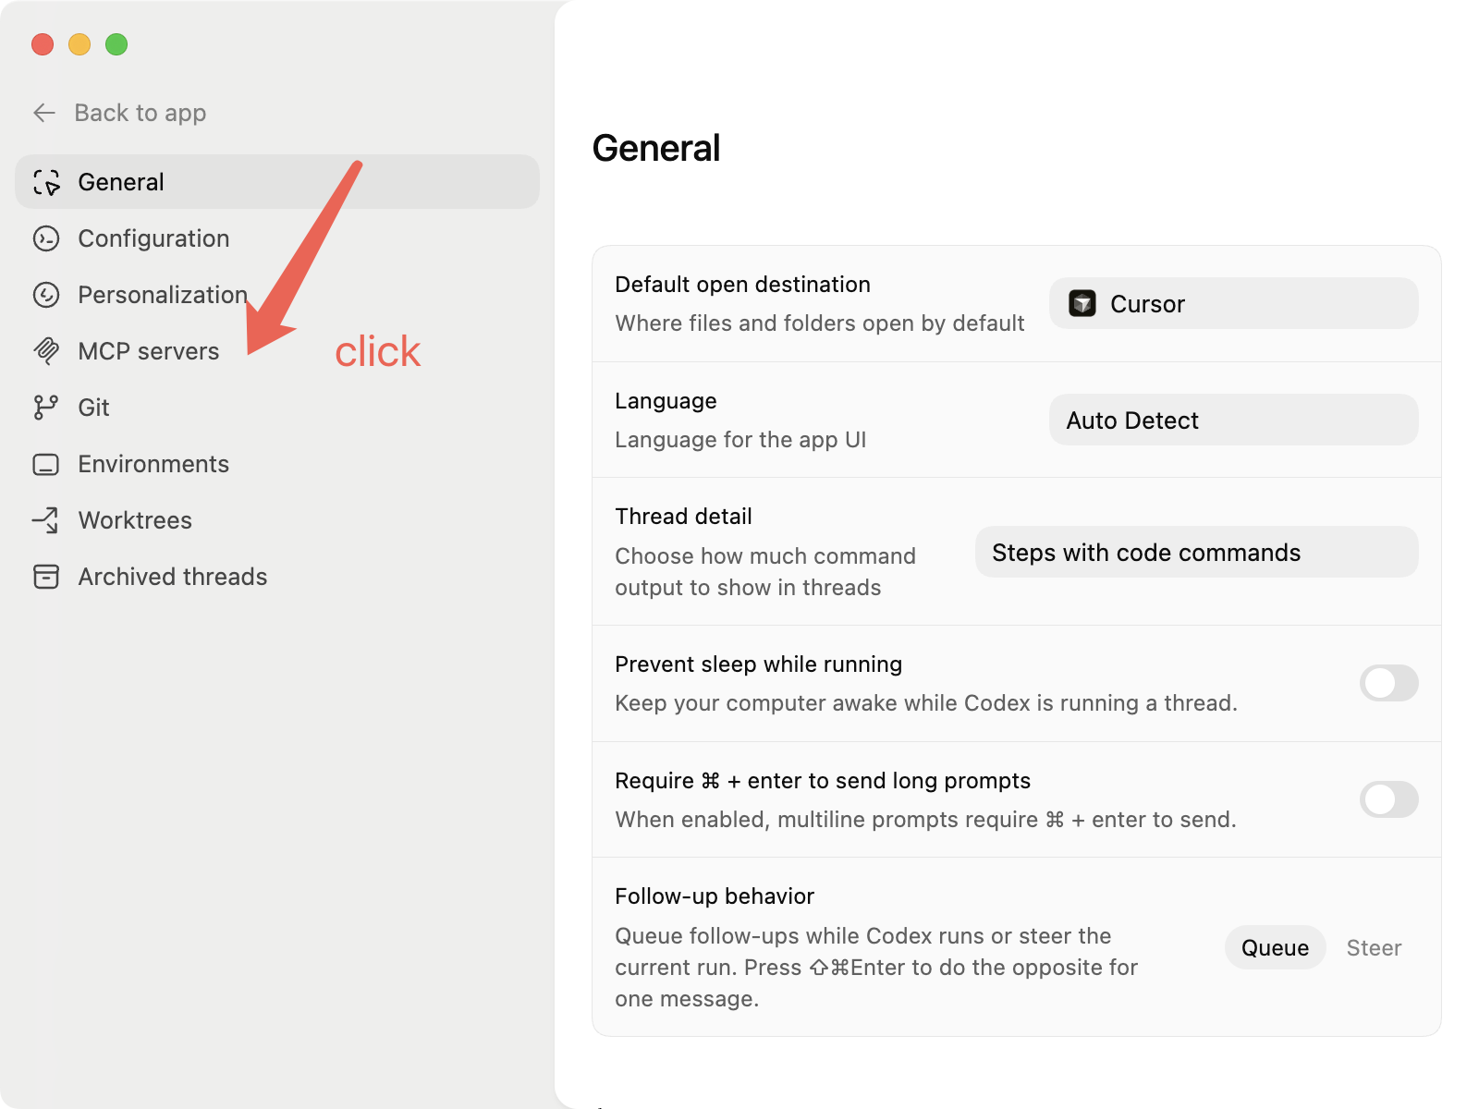Select Steer follow-up behavior
This screenshot has width=1479, height=1109.
click(1374, 948)
